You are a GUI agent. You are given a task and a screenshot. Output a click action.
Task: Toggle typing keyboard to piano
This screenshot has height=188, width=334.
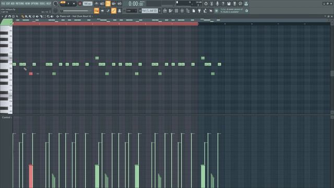pos(97,10)
